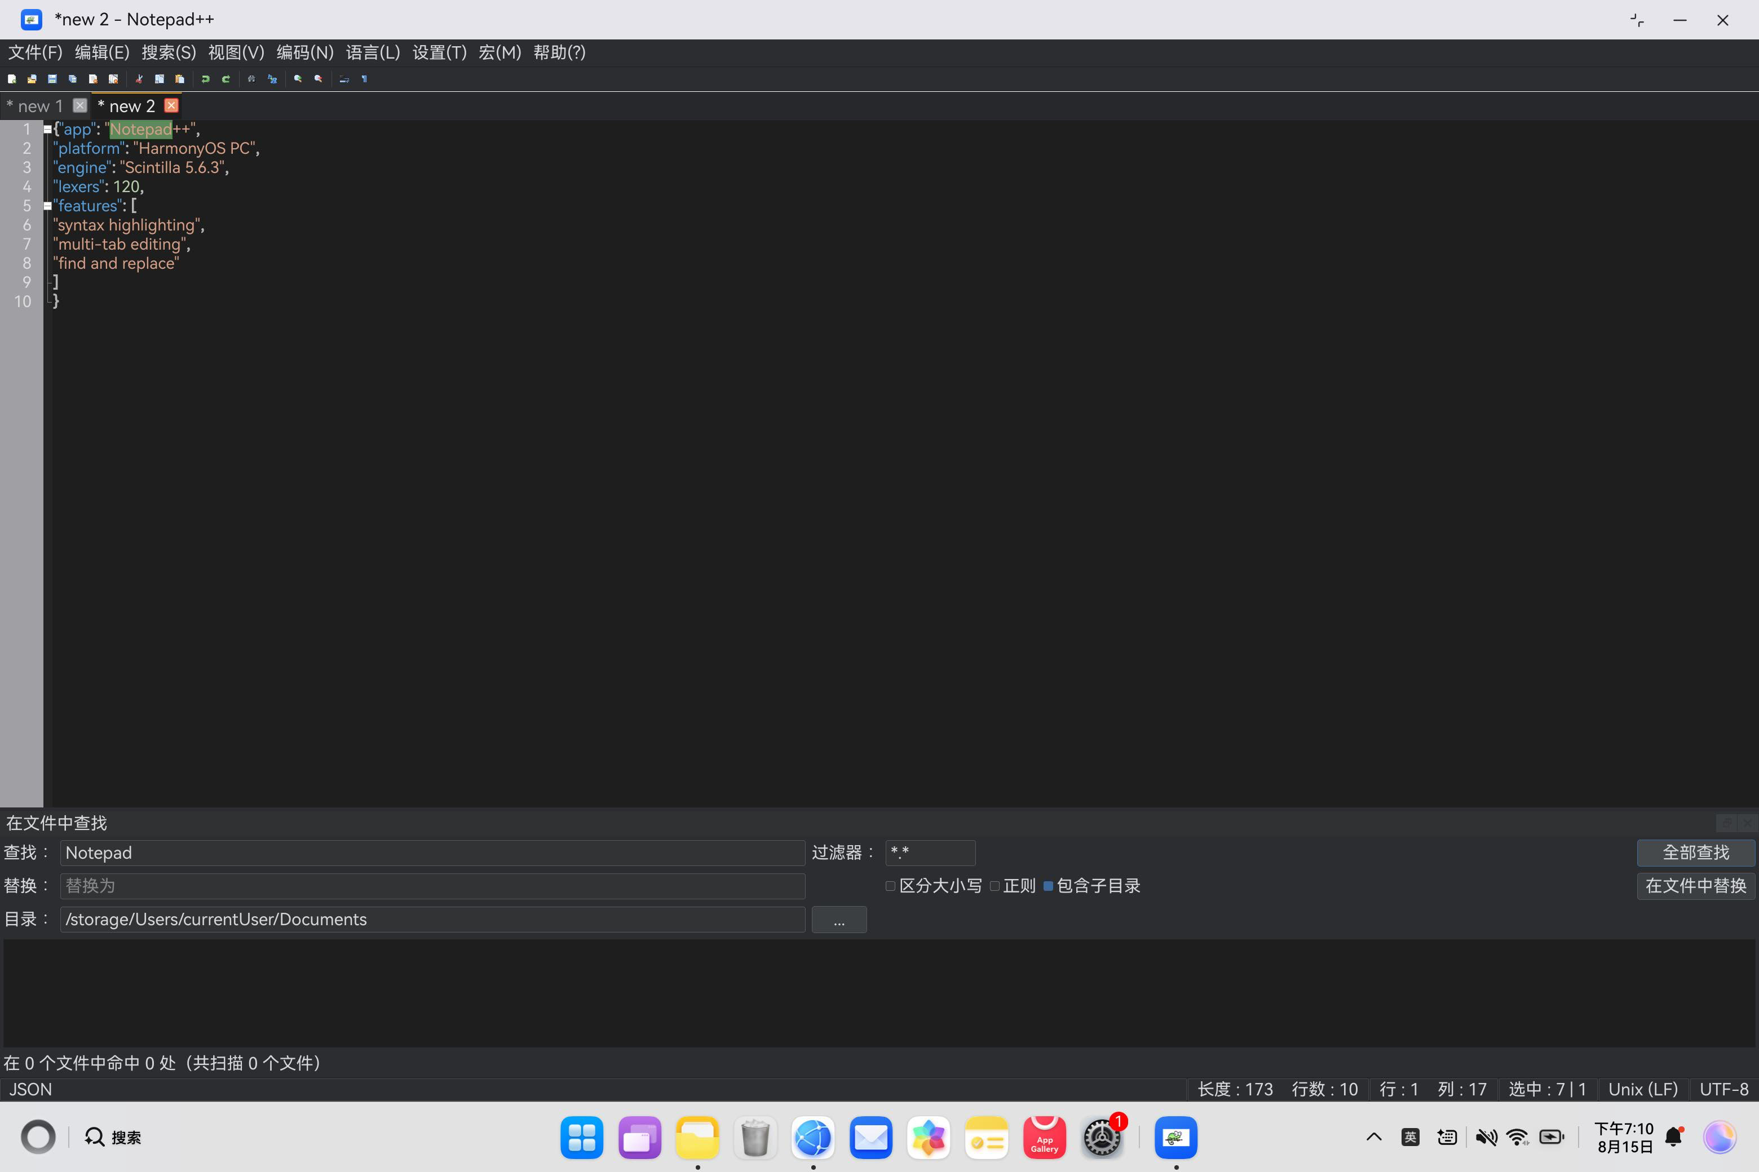
Task: Click the 替换 input field
Action: [432, 886]
